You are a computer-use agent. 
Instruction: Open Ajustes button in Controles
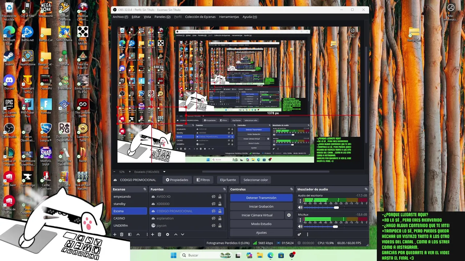[x=261, y=232]
